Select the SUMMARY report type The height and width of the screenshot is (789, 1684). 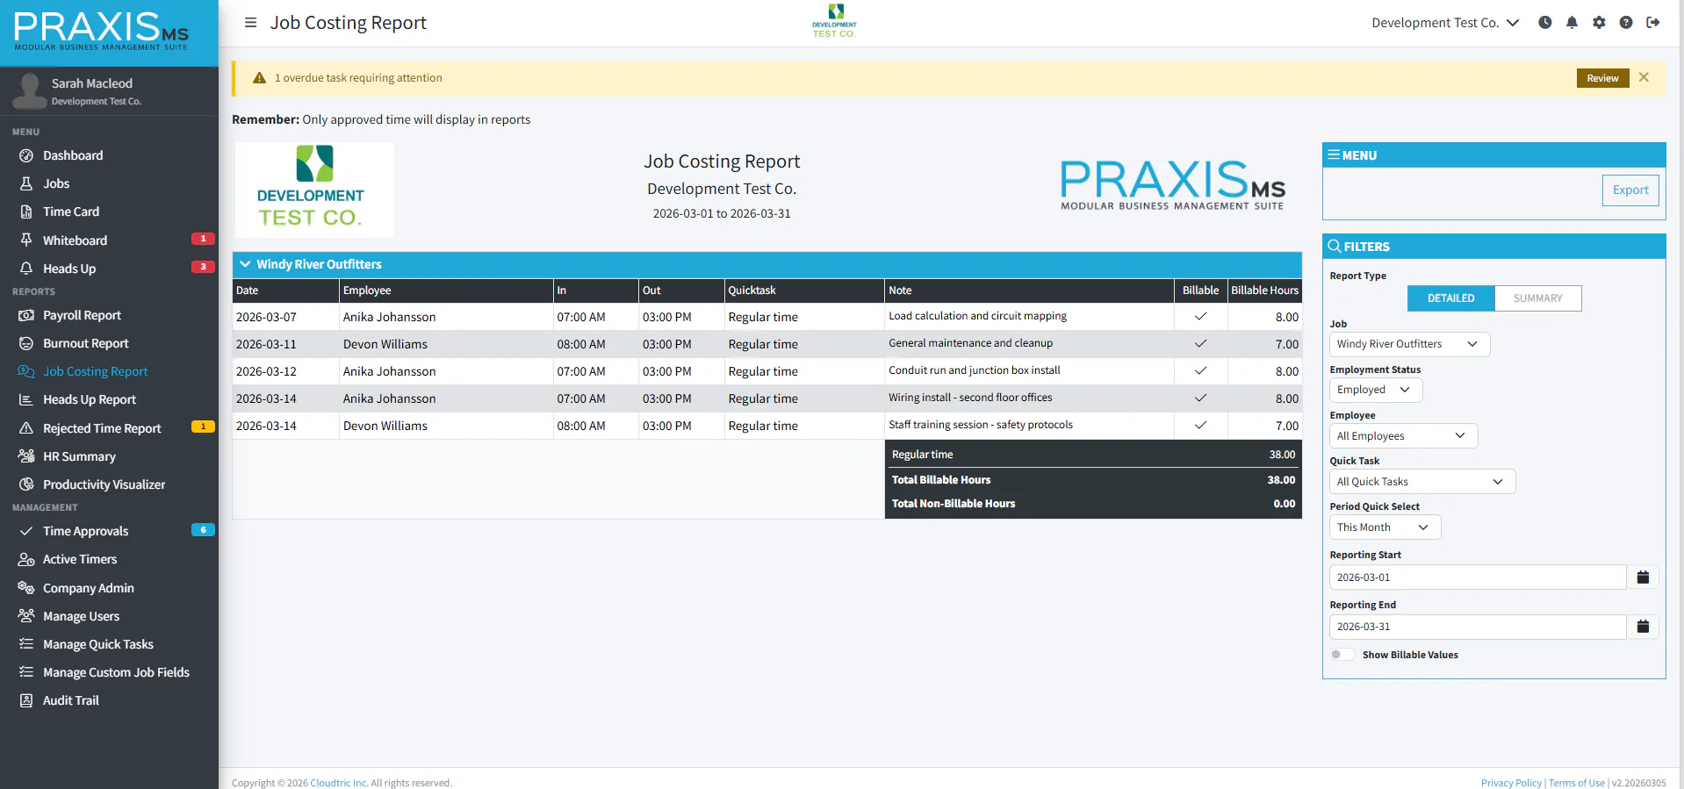coord(1537,298)
